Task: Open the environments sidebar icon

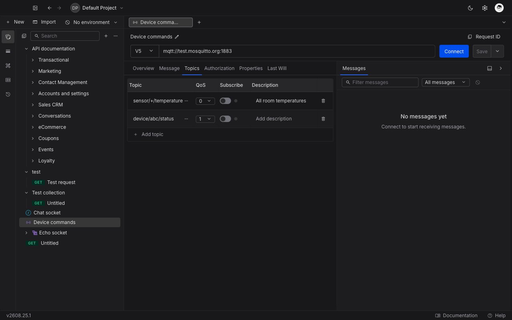Action: pos(8,51)
